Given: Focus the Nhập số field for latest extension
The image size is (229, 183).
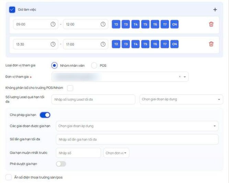Looking at the screenshot, I should pos(78,153).
